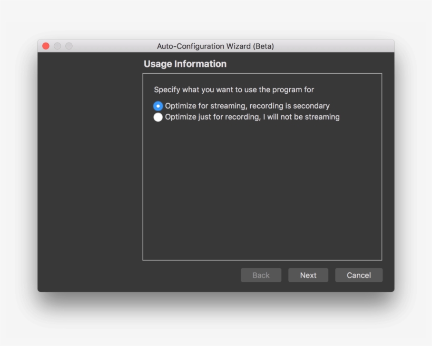Close the Auto-Configuration Wizard window
432x346 pixels.
[x=46, y=46]
